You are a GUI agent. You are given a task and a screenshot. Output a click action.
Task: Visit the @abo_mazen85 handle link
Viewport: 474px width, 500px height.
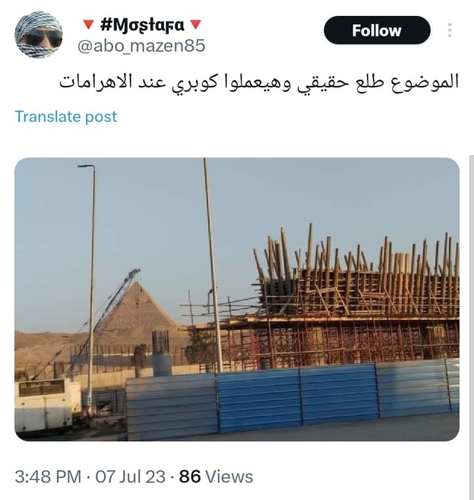pos(141,46)
